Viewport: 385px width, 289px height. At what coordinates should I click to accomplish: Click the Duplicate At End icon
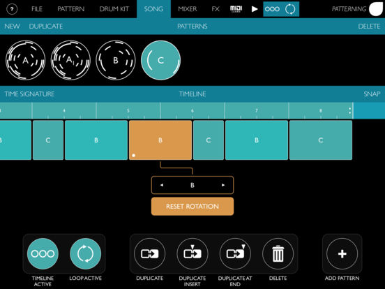[235, 253]
